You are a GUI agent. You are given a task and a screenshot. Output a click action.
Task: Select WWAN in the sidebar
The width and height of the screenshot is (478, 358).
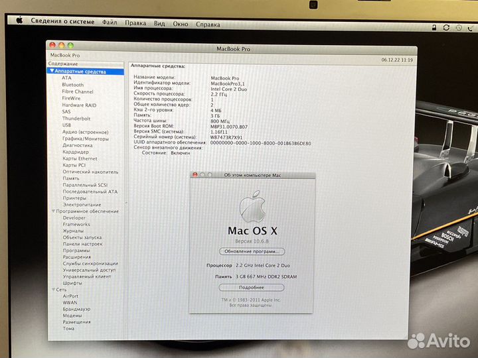click(x=70, y=302)
